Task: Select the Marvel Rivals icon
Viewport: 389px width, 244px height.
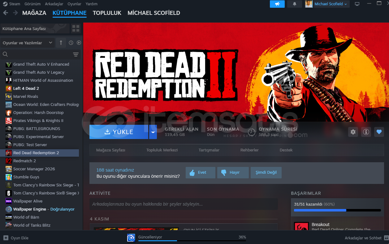Action: click(x=9, y=97)
